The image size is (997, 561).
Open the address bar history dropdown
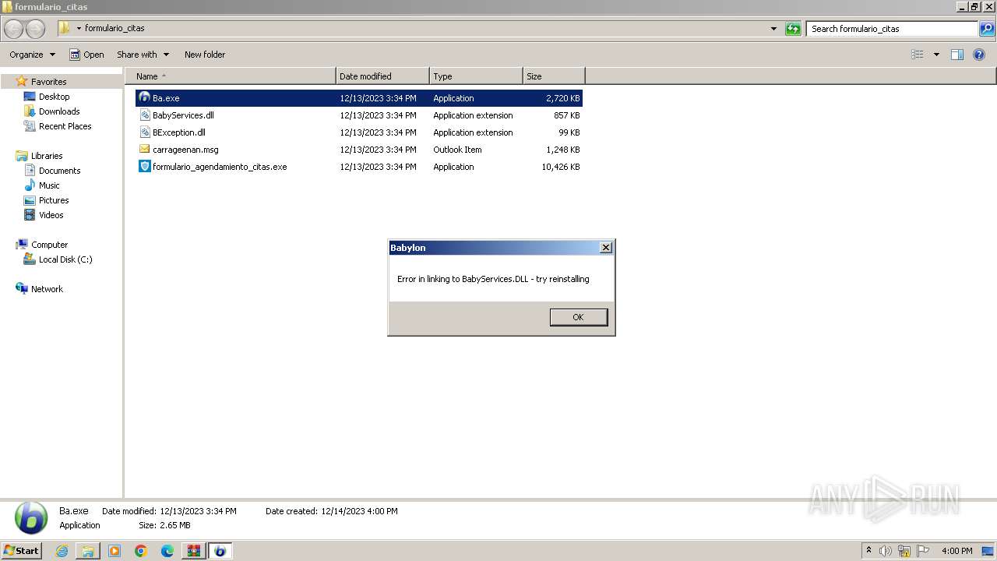click(773, 29)
